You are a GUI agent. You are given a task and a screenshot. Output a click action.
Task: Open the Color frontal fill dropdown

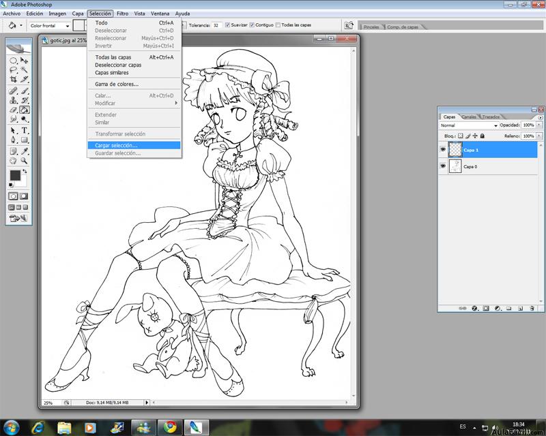(x=50, y=26)
